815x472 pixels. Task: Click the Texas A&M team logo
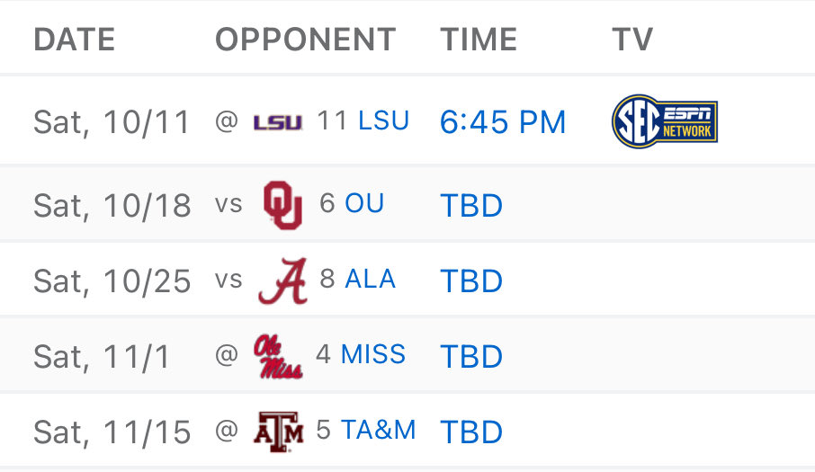(x=281, y=432)
